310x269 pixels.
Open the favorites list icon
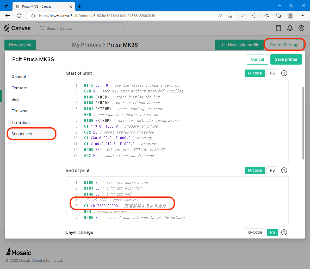(x=267, y=16)
